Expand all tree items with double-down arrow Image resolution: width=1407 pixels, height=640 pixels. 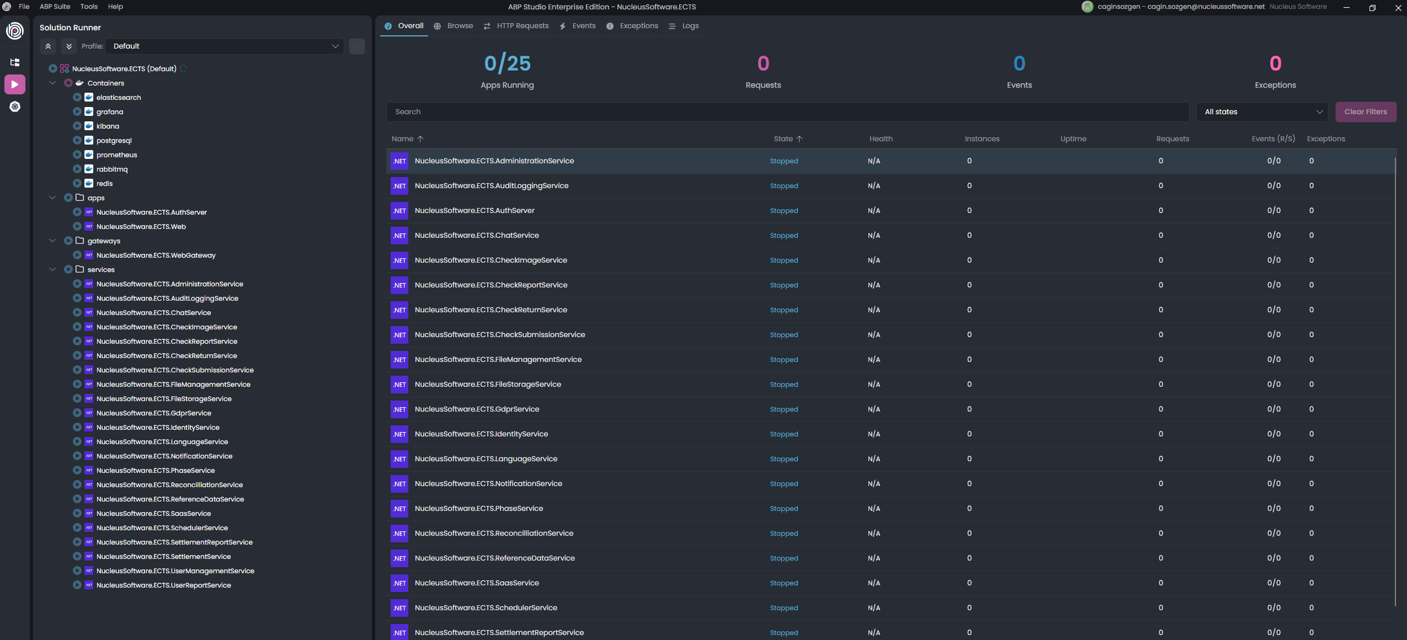click(x=69, y=46)
